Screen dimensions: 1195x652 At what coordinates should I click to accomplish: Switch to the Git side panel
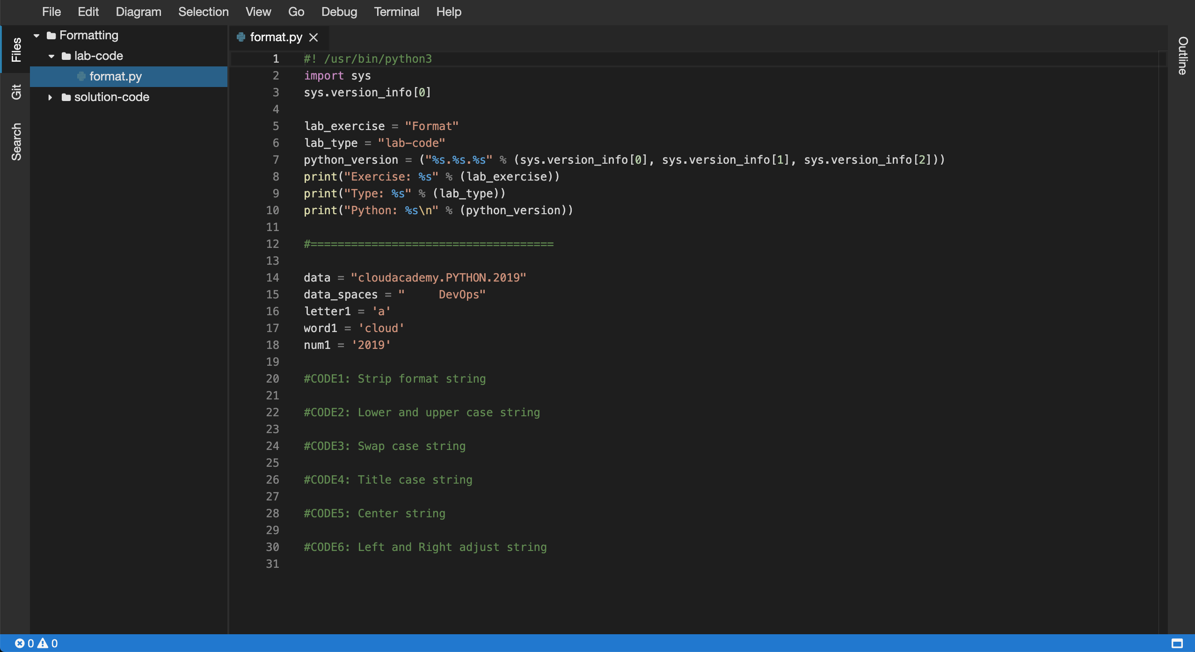click(16, 92)
